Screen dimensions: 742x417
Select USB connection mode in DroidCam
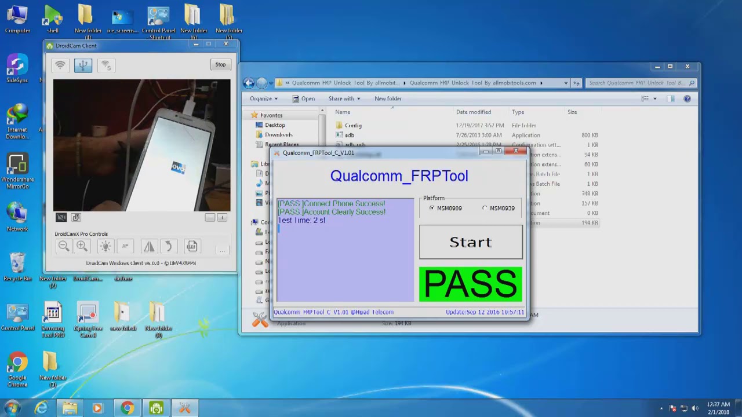tap(83, 65)
